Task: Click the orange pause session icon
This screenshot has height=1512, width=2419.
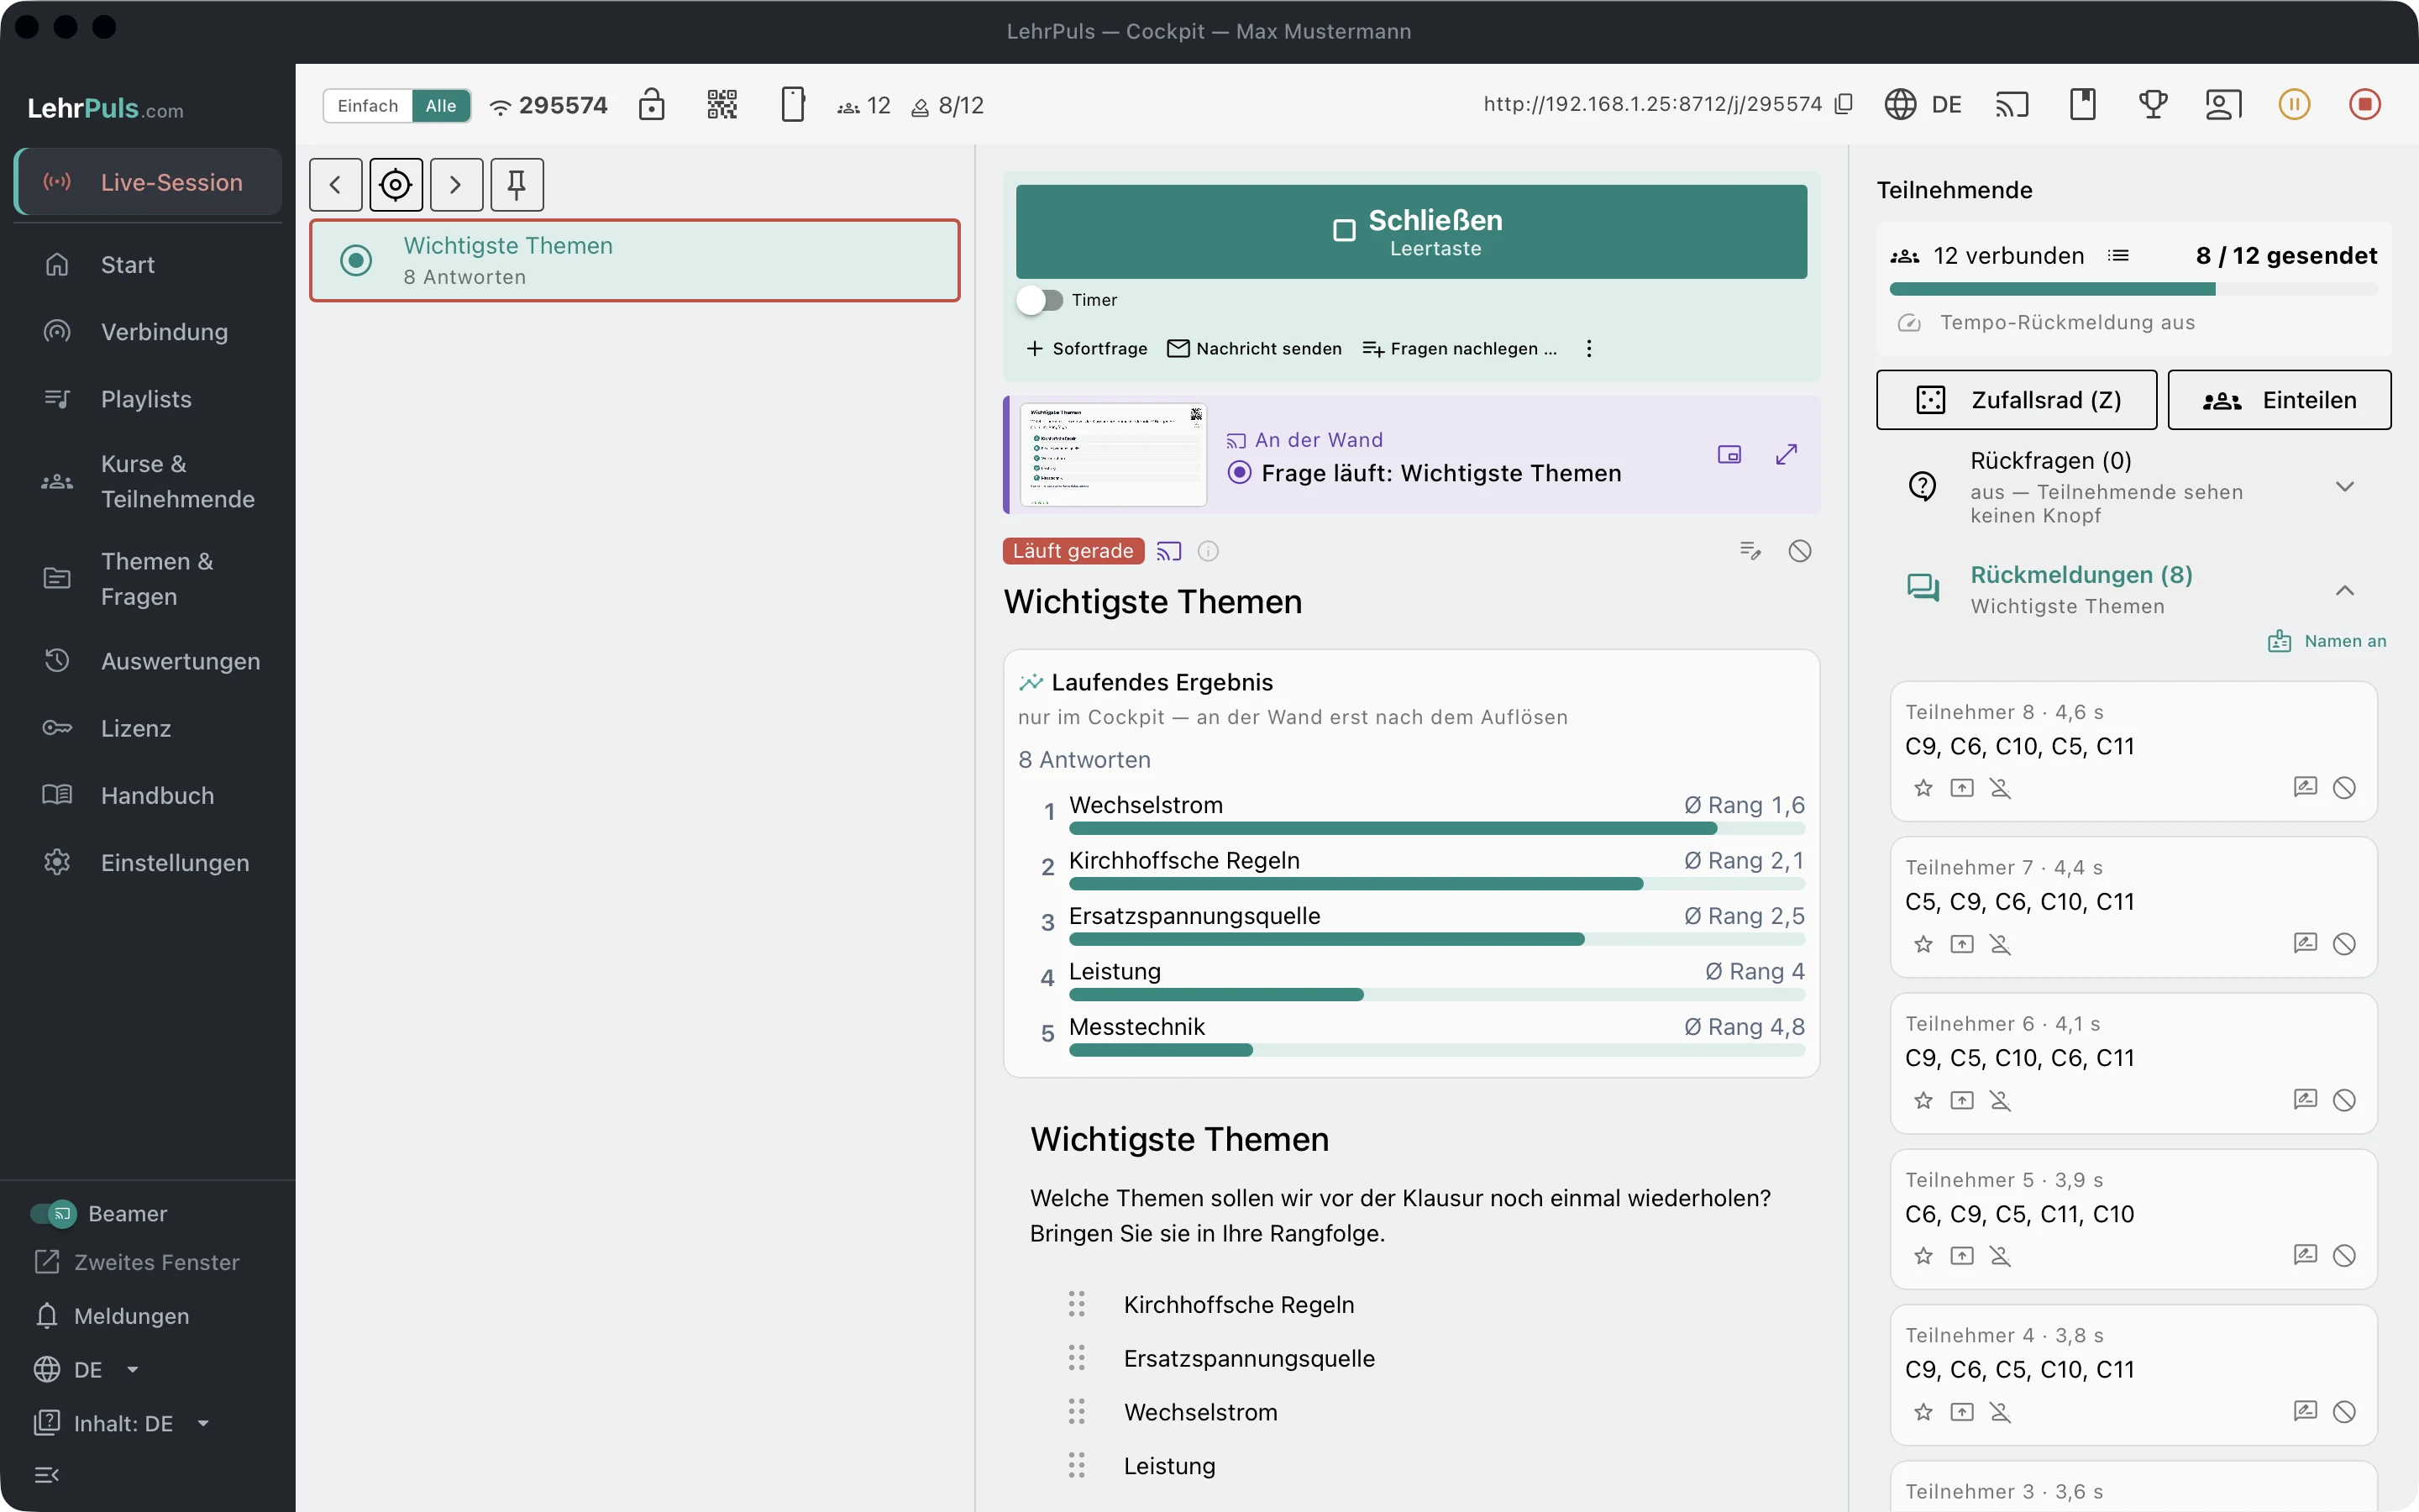Action: click(x=2294, y=104)
